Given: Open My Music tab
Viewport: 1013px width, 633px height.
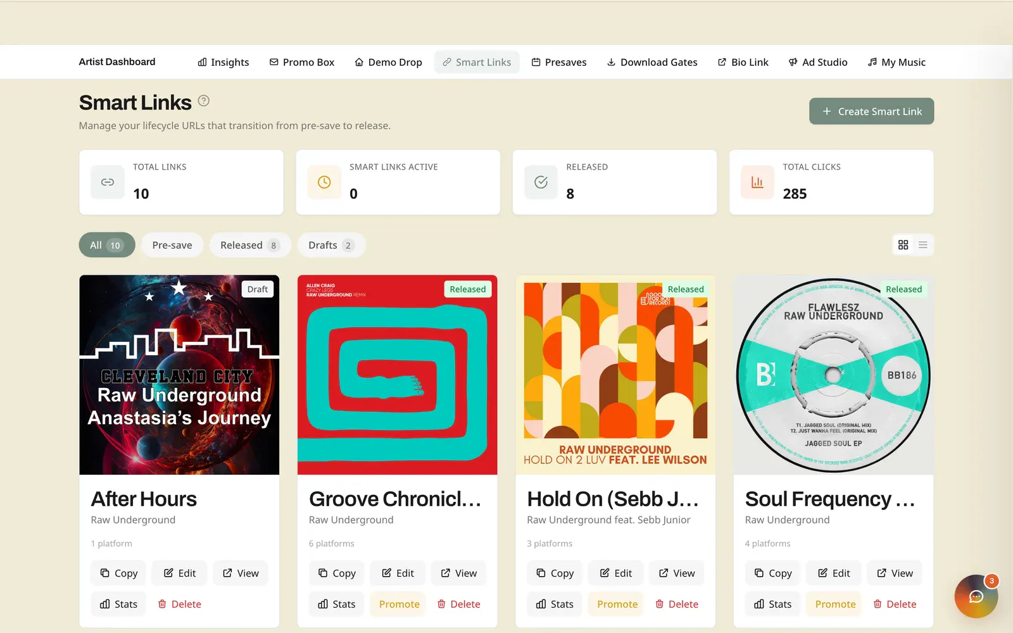Looking at the screenshot, I should click(897, 62).
